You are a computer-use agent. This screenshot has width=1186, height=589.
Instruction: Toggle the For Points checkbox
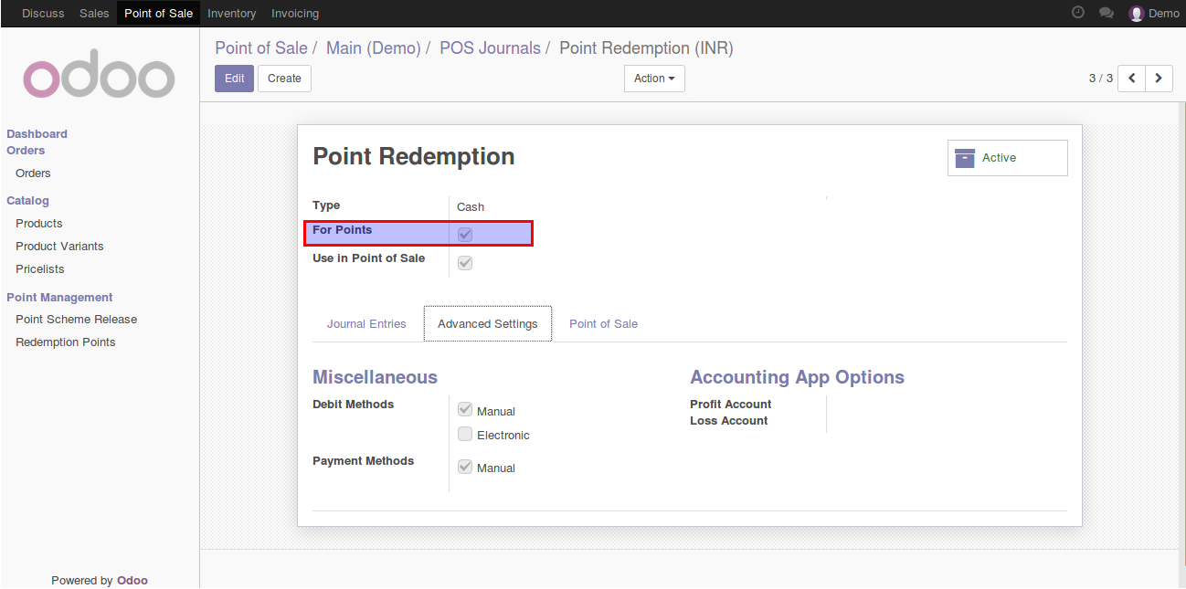tap(465, 235)
